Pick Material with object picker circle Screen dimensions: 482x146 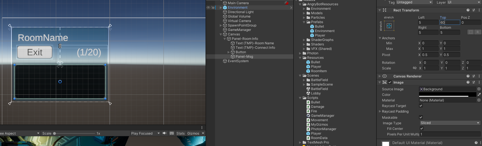pyautogui.click(x=479, y=100)
